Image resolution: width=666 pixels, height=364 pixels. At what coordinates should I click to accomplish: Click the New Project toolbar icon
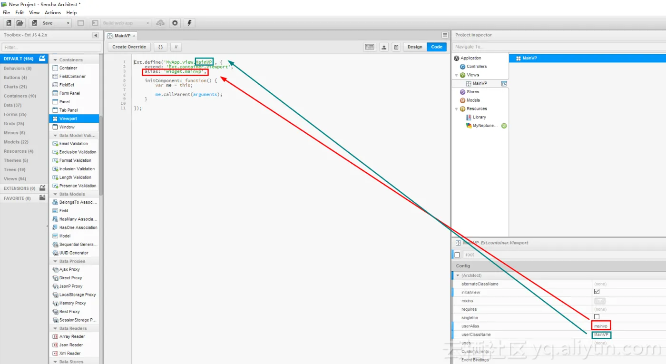coord(9,23)
